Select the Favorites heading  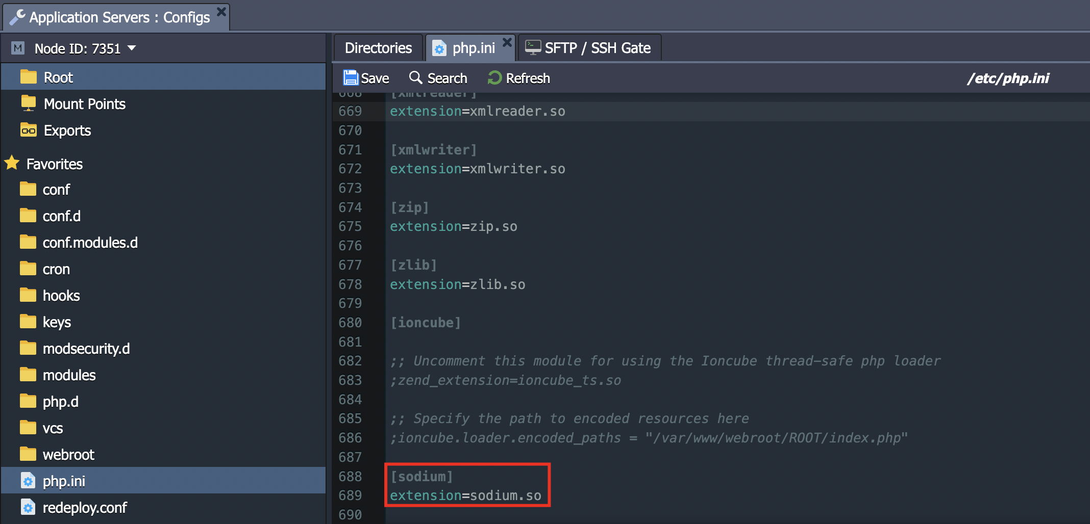(55, 164)
